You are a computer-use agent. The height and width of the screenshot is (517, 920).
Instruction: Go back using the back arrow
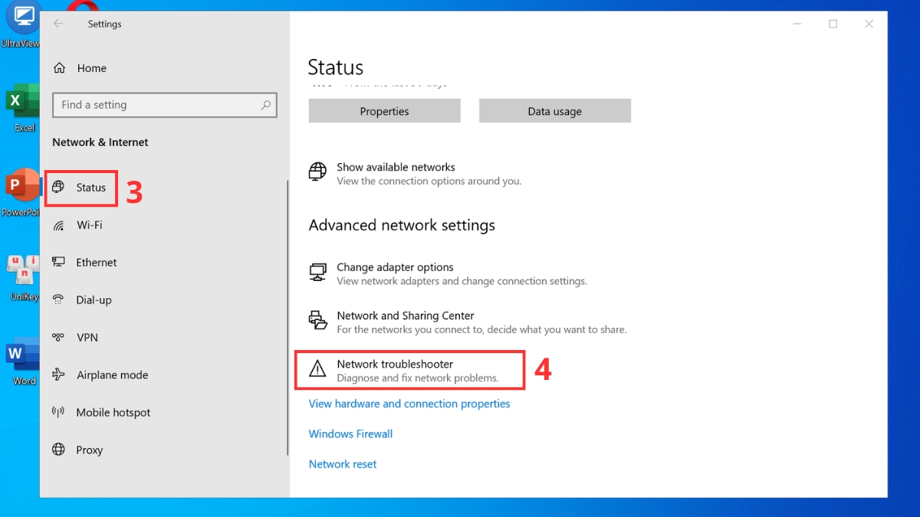[58, 24]
